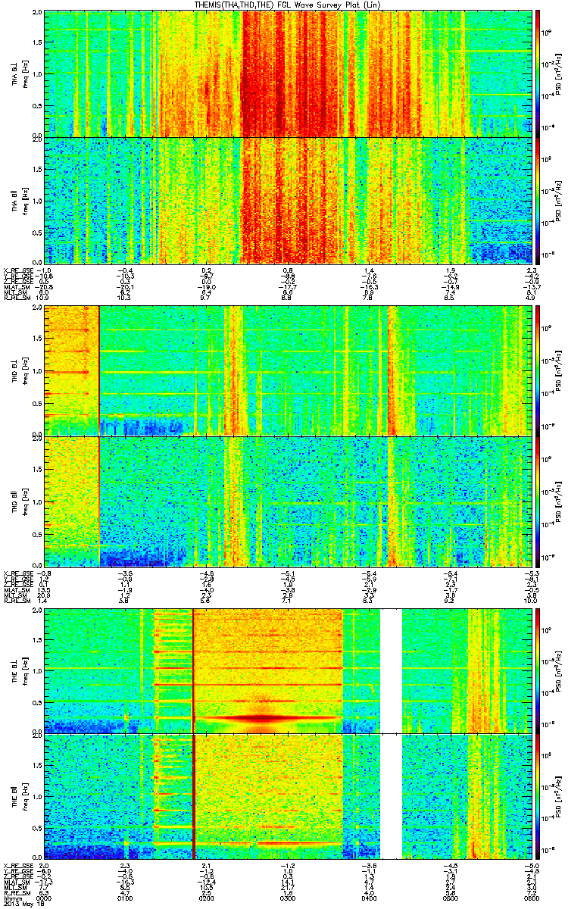The height and width of the screenshot is (909, 568).
Task: Click the 'THA B∥ freq [Hz]' axis label
Action: point(20,200)
